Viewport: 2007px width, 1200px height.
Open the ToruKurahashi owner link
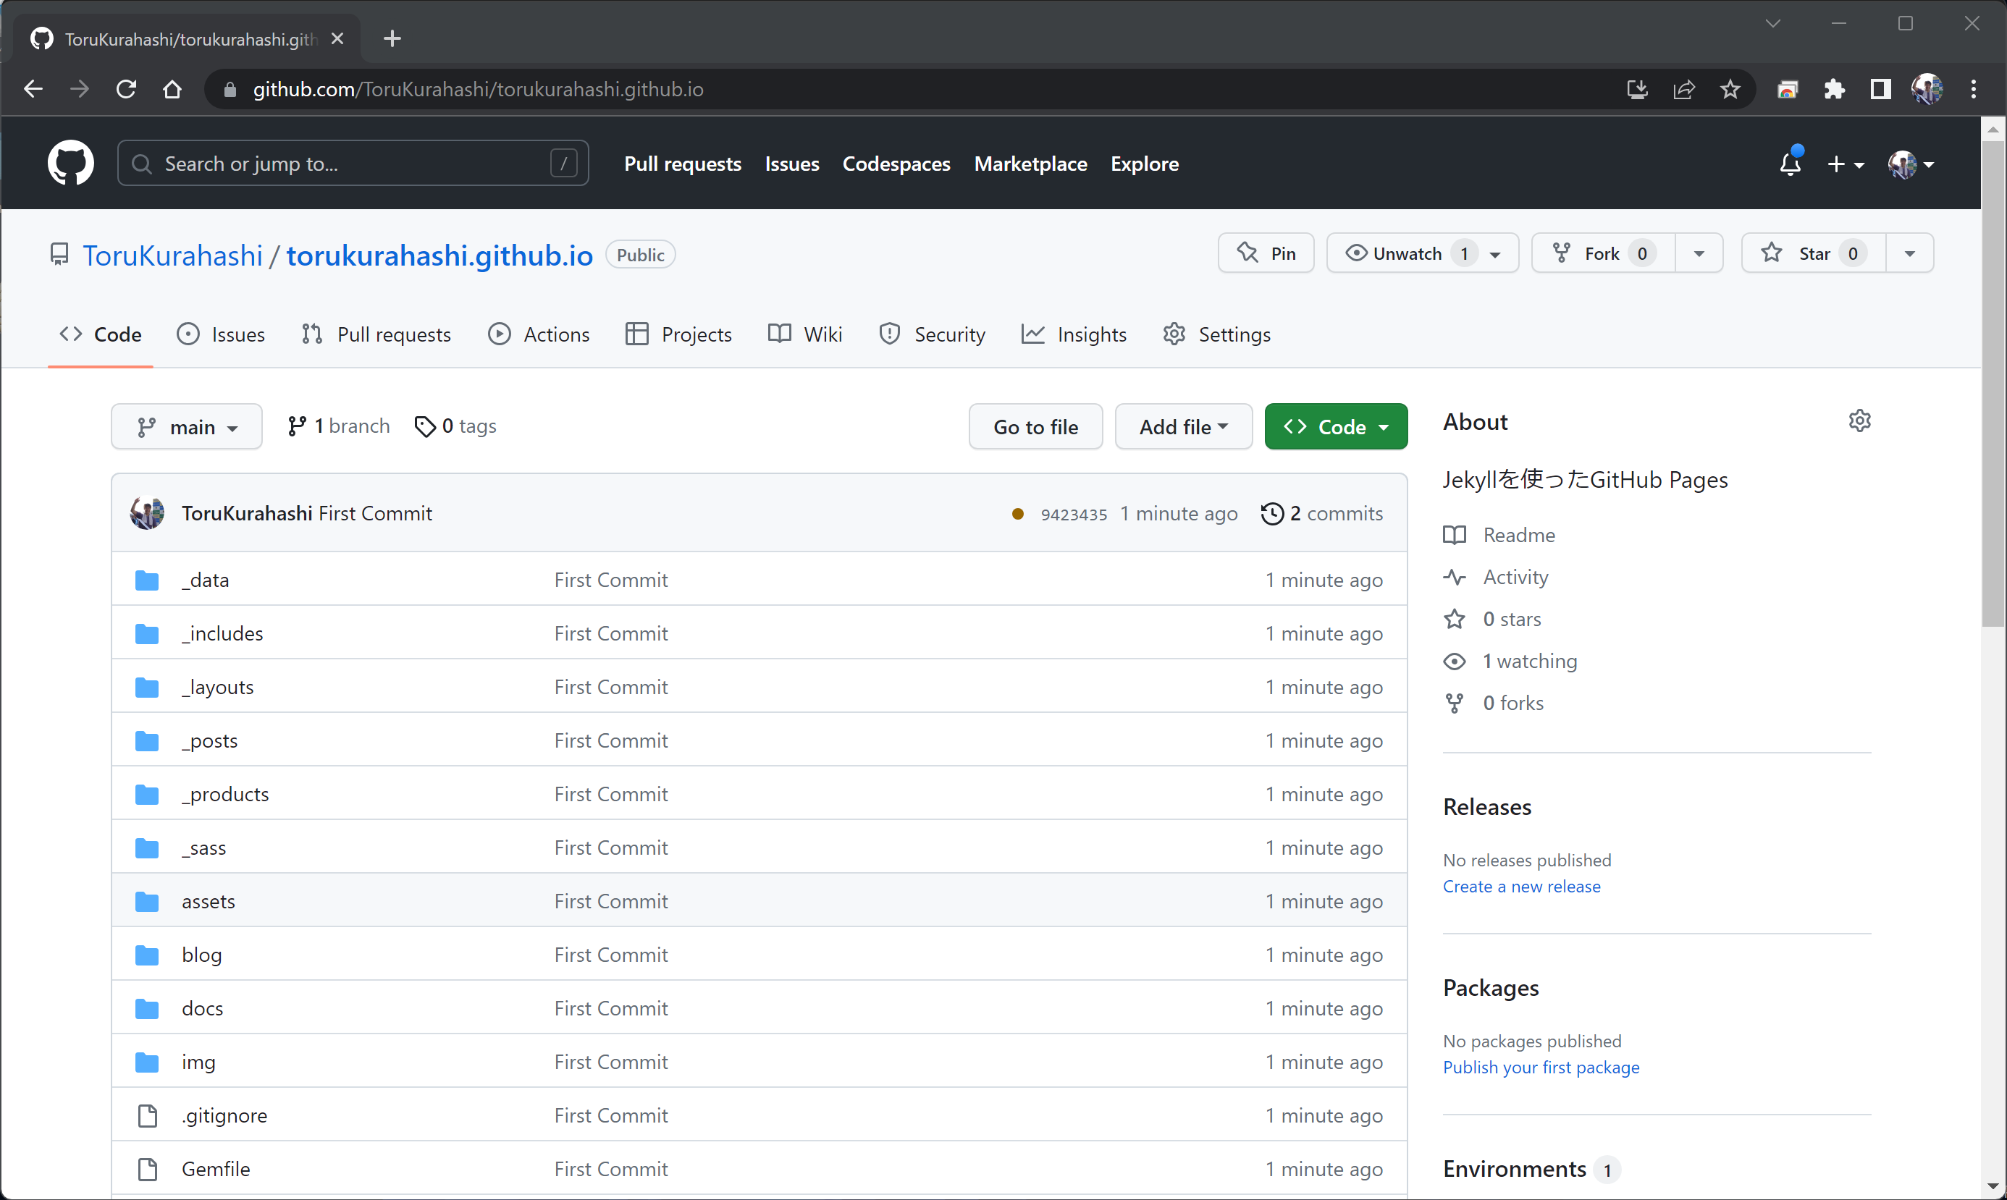point(172,255)
